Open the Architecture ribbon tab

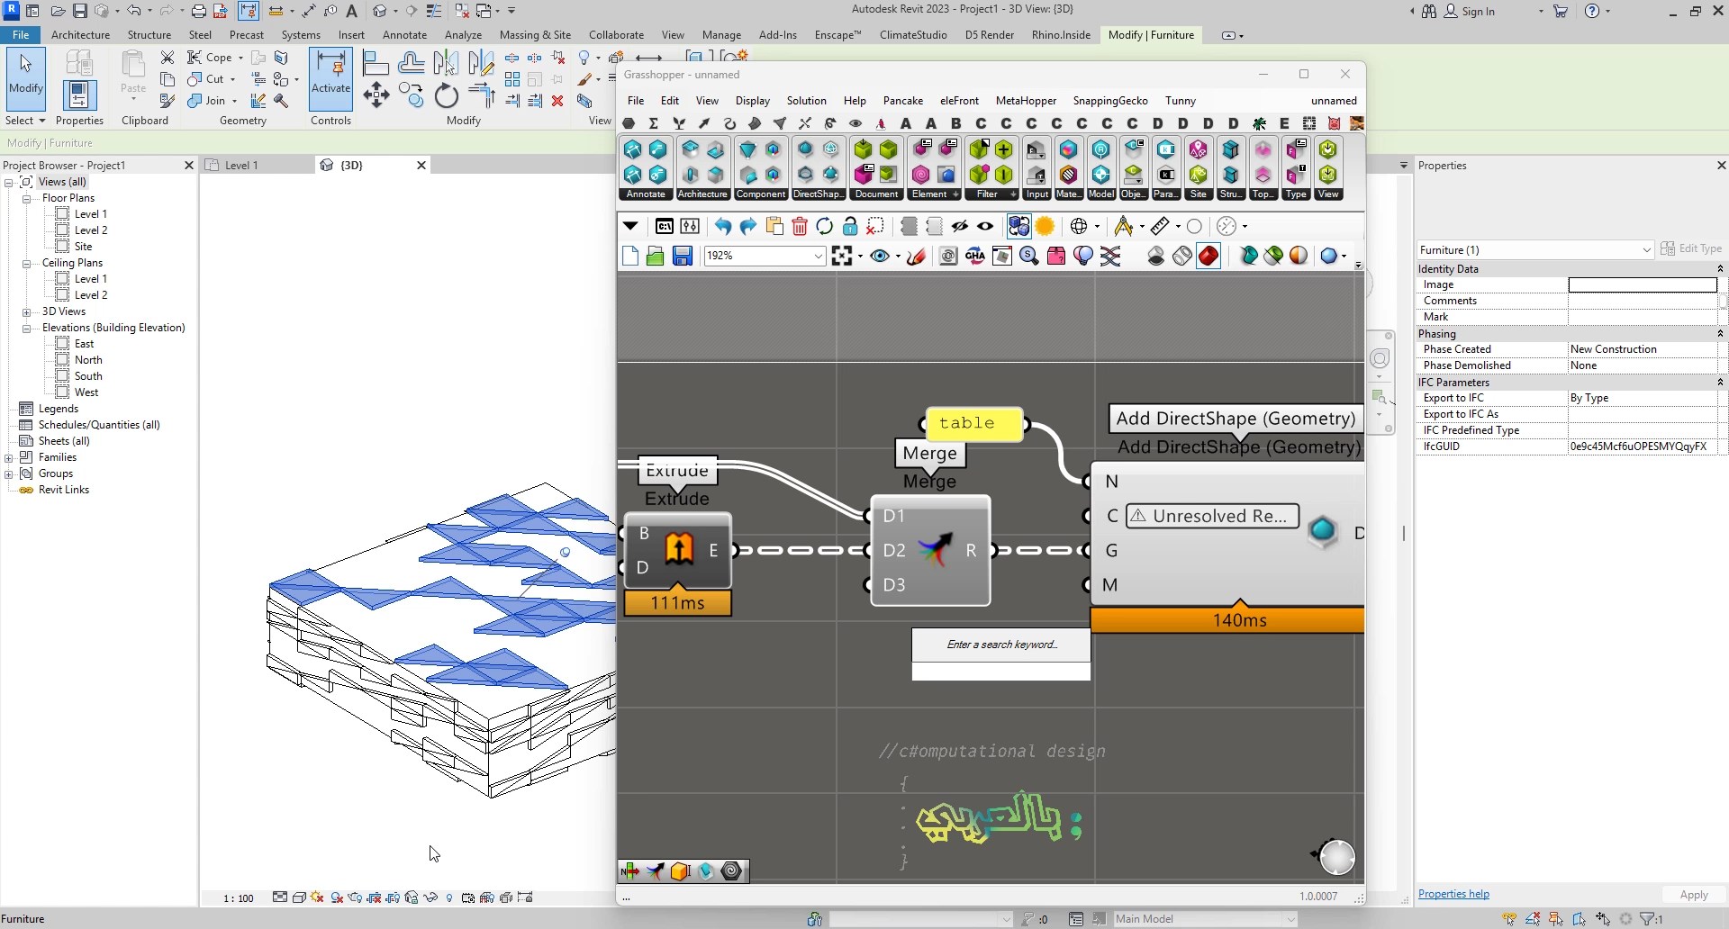(x=80, y=35)
